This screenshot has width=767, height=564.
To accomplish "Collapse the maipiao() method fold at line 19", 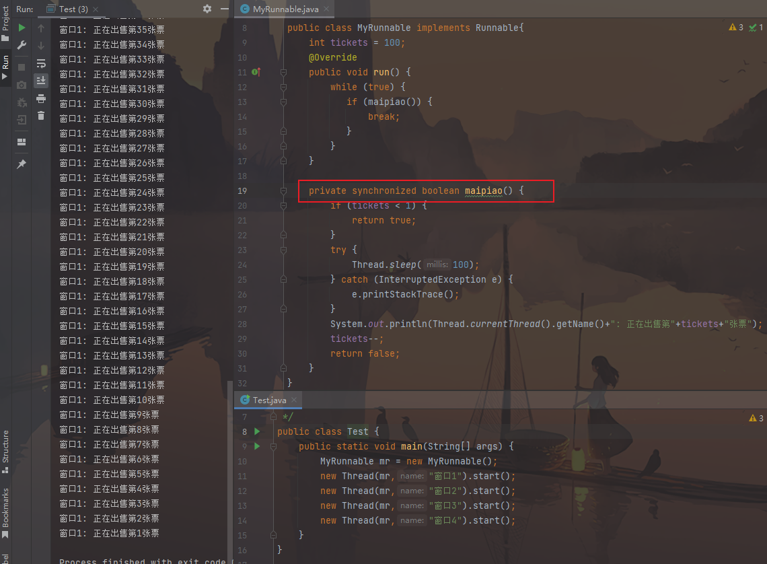I will [x=283, y=191].
